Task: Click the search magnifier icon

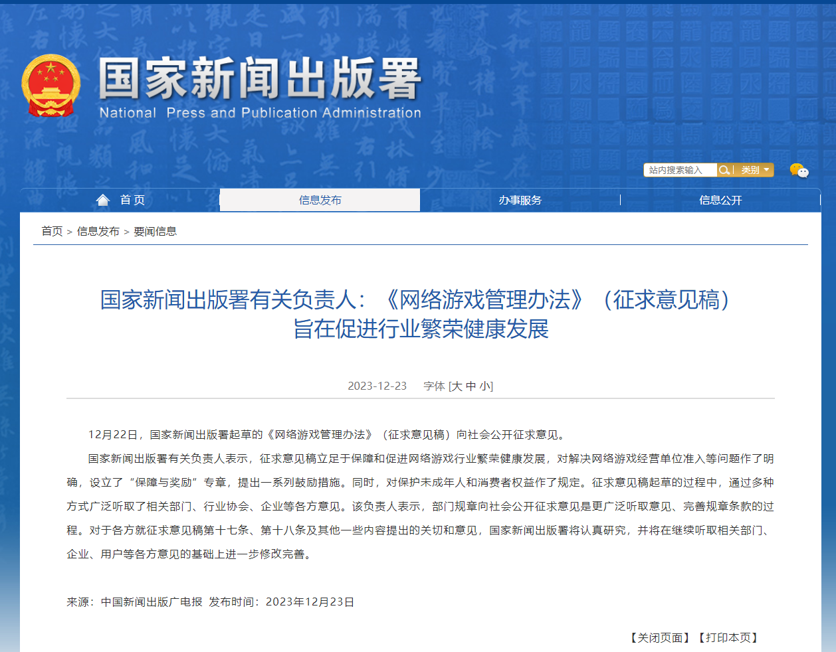Action: pyautogui.click(x=724, y=170)
